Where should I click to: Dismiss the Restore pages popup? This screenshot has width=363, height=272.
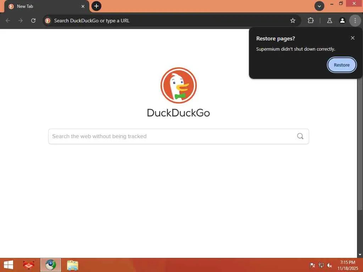(352, 38)
